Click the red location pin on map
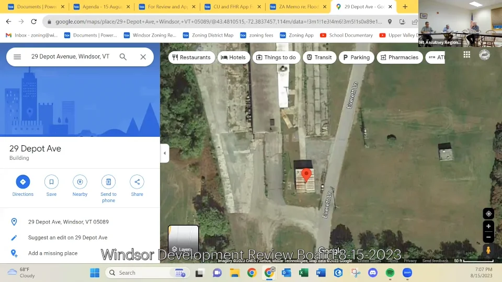502x282 pixels. 306,175
